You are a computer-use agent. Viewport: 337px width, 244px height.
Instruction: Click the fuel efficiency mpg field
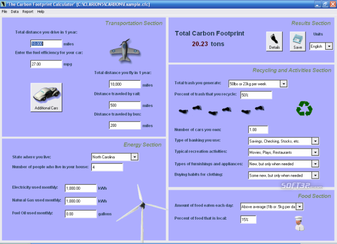46,64
